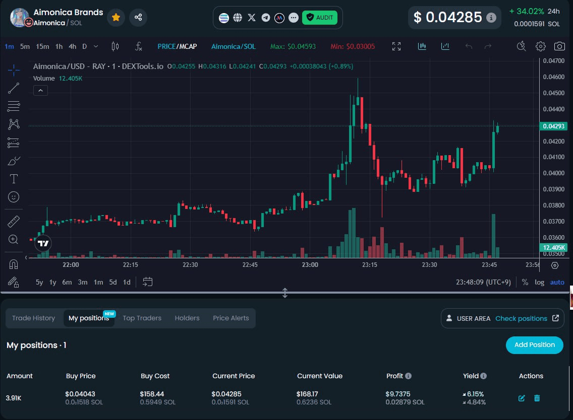Image resolution: width=573 pixels, height=420 pixels.
Task: Toggle PRICE/MCAP chart mode
Action: [x=177, y=46]
